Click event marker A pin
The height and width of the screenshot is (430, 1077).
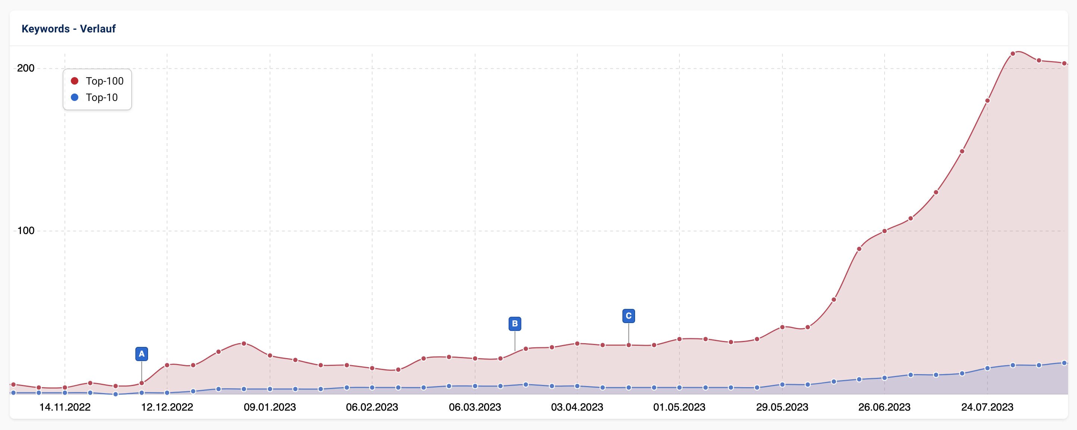coord(142,354)
